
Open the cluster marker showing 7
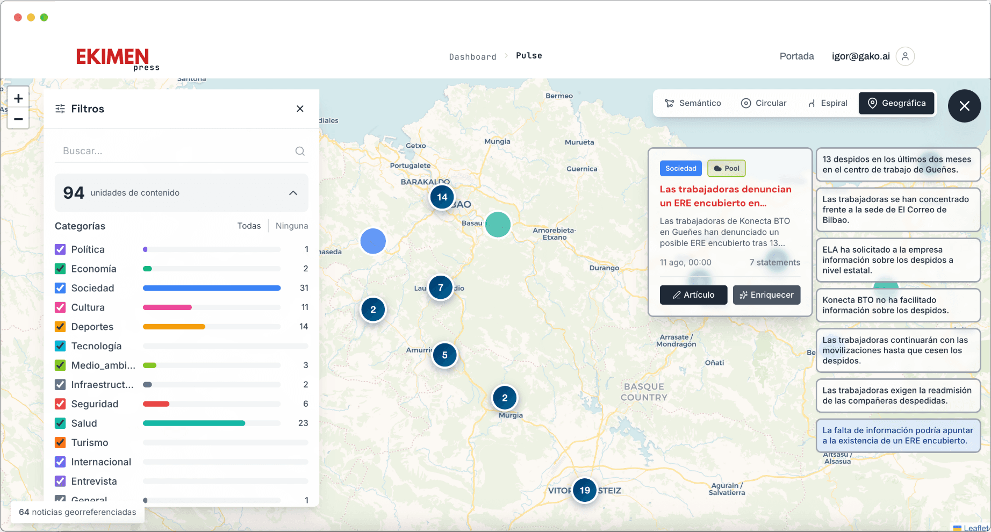pos(441,287)
